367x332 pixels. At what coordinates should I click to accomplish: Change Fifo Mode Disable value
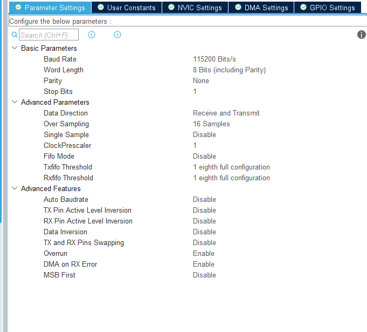point(204,156)
